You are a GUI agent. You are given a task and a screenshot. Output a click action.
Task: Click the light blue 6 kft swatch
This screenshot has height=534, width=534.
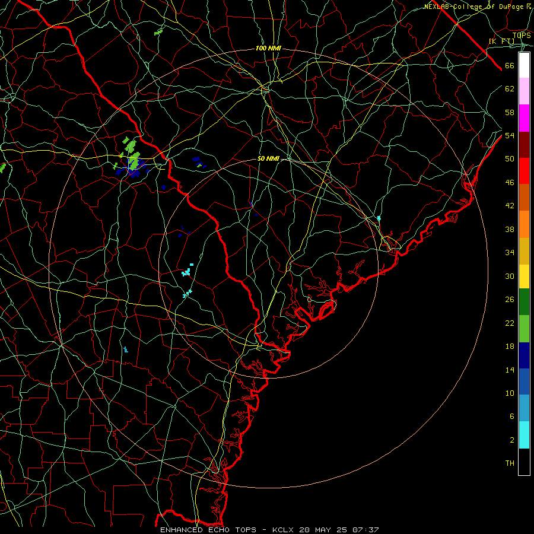[524, 408]
